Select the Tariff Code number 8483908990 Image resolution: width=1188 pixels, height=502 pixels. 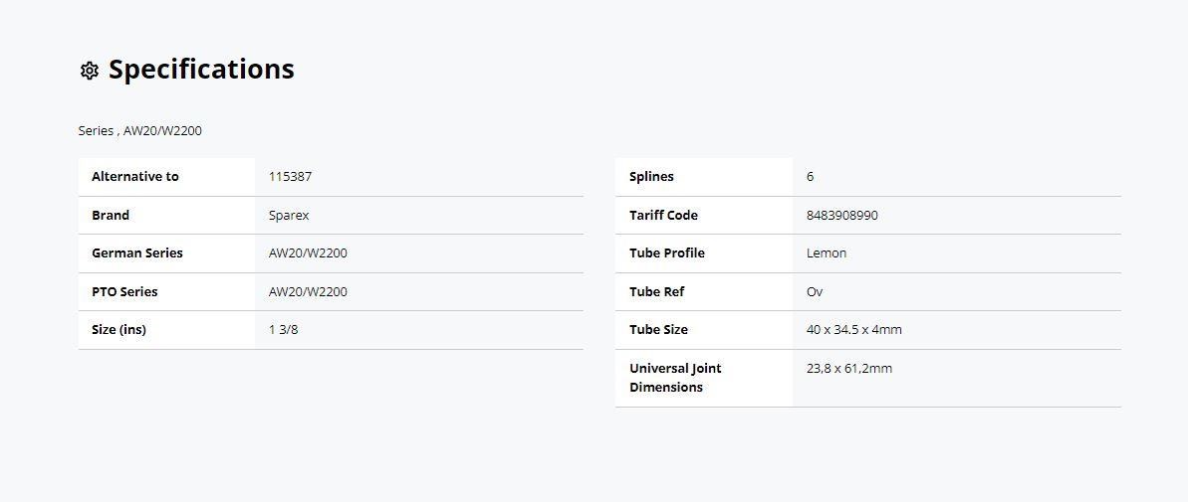click(841, 216)
